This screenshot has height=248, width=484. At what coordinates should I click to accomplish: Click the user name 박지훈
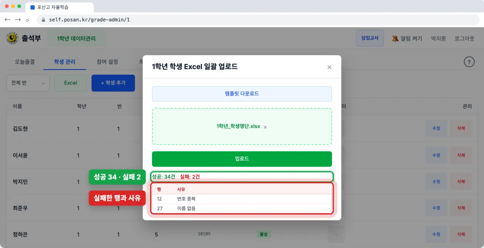pos(439,39)
